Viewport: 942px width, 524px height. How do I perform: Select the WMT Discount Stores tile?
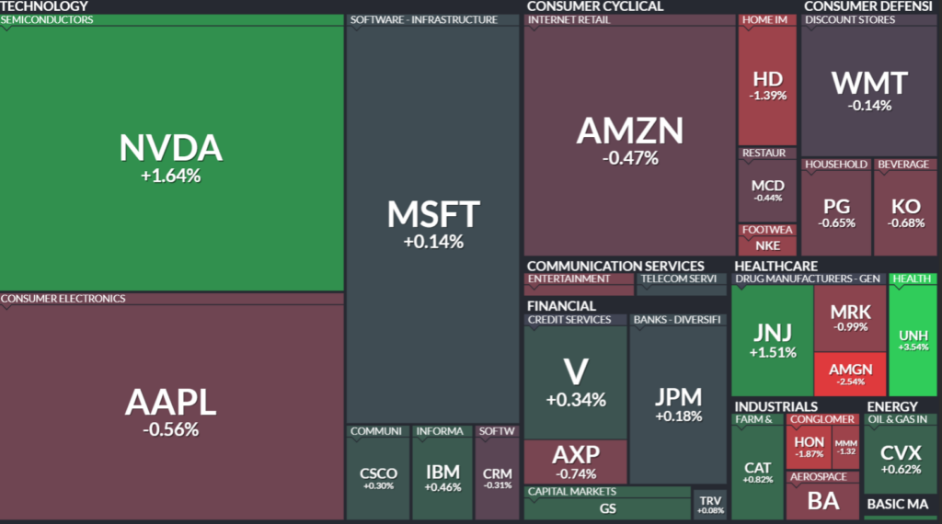point(869,90)
